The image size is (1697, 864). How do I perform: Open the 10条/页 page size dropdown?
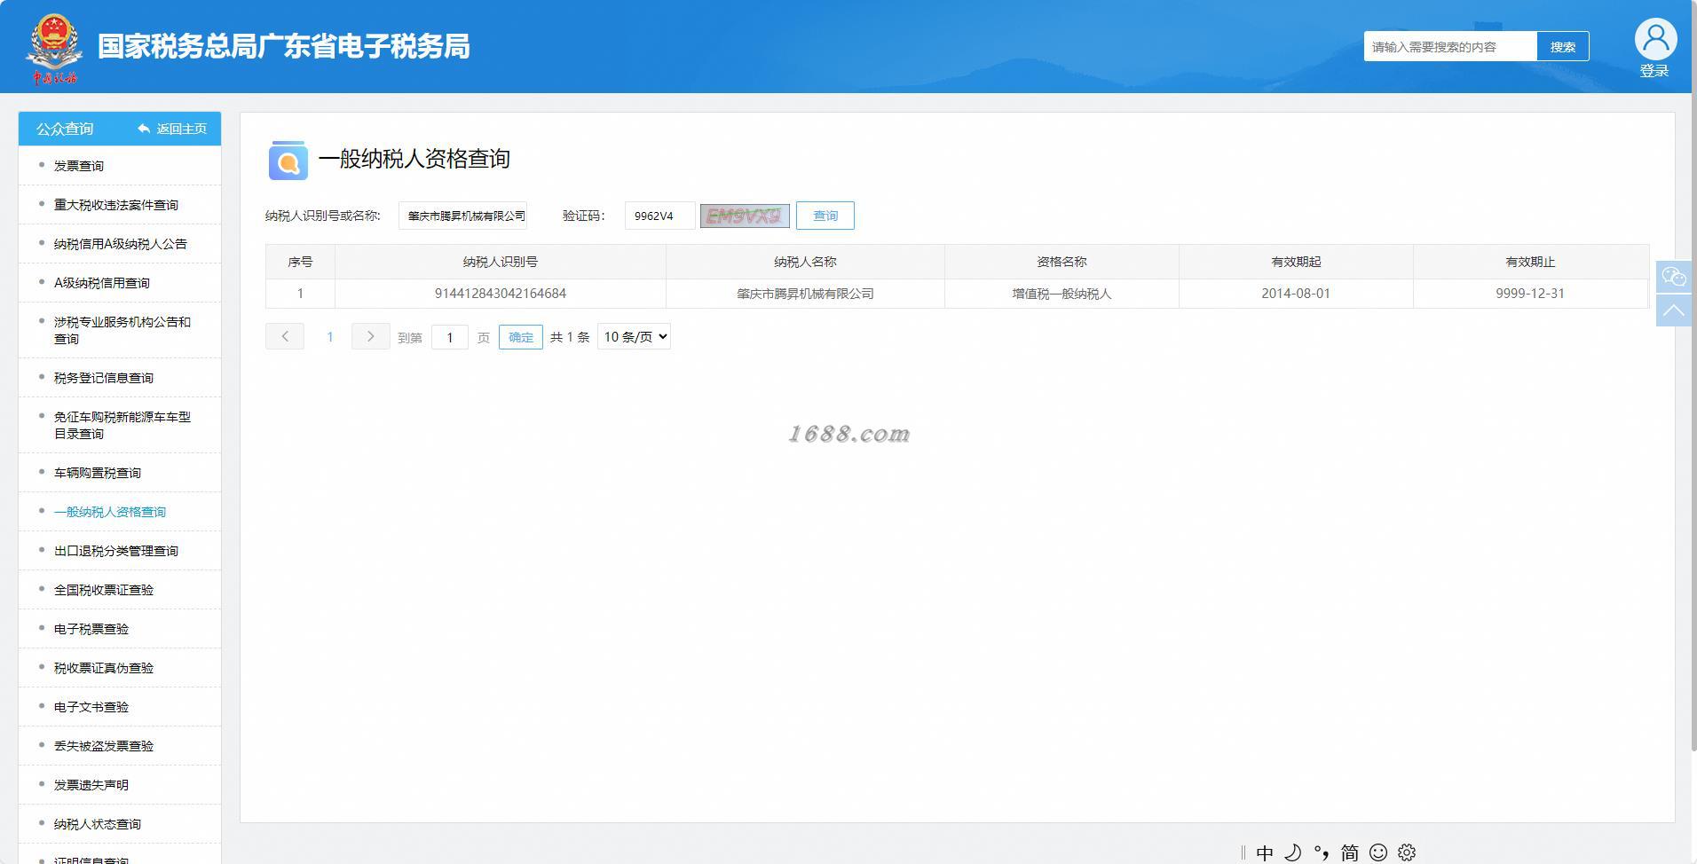634,336
